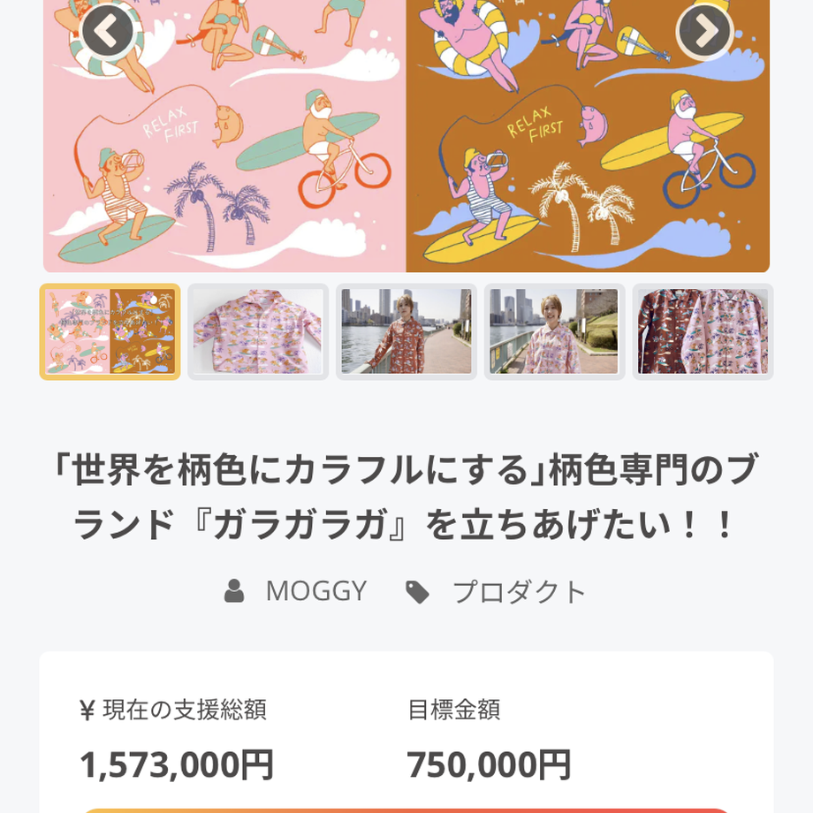The image size is (813, 813).
Task: Select the pink shirt flat-lay thumbnail
Action: point(258,332)
